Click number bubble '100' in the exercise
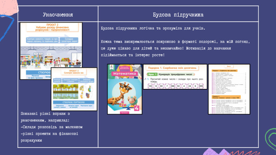Screen dimensions: 276x155 (x=150, y=86)
